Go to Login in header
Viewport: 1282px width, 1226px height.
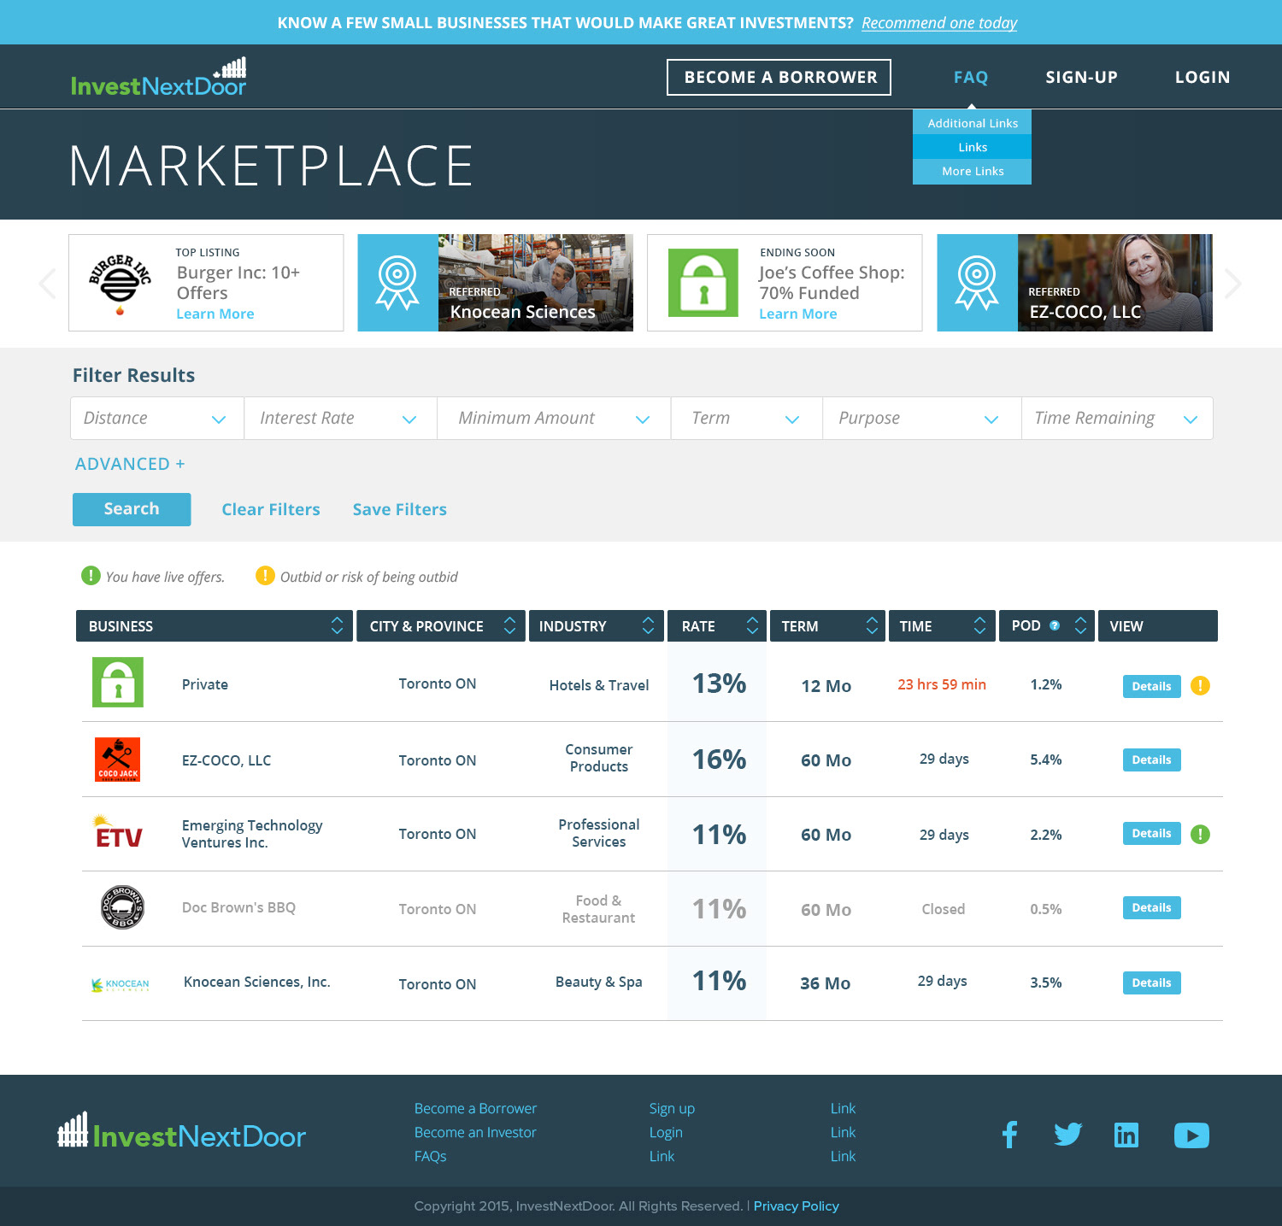pyautogui.click(x=1203, y=77)
